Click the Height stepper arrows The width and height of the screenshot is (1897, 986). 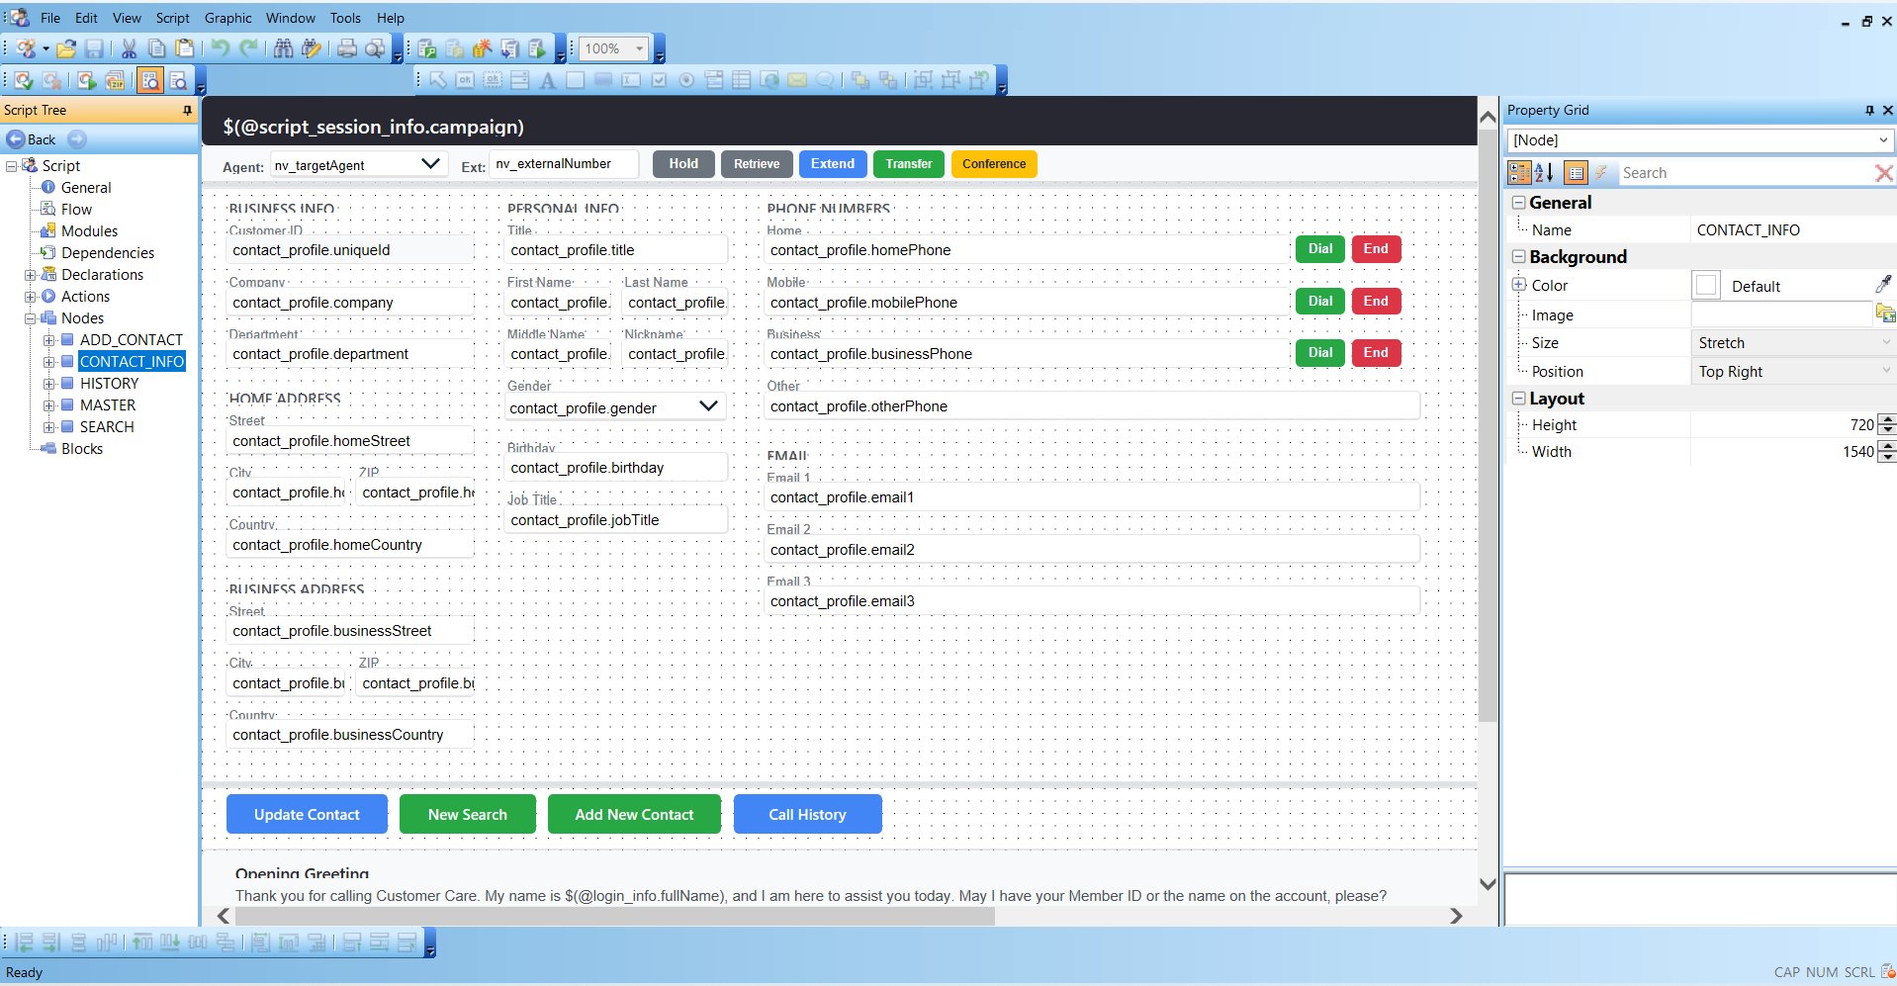point(1886,425)
